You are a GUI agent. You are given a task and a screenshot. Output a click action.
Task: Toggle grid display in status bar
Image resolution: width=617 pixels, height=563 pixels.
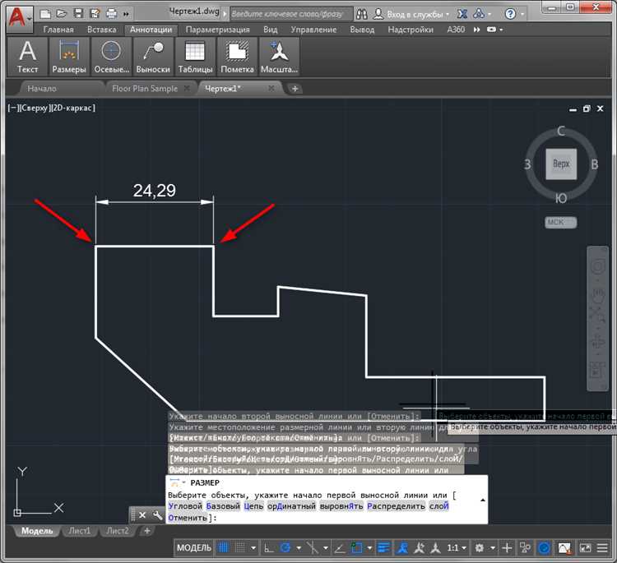(223, 547)
